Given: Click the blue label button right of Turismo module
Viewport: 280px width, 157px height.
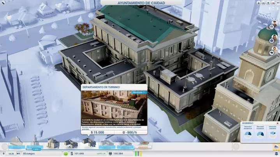Looking at the screenshot, I should (x=107, y=147).
